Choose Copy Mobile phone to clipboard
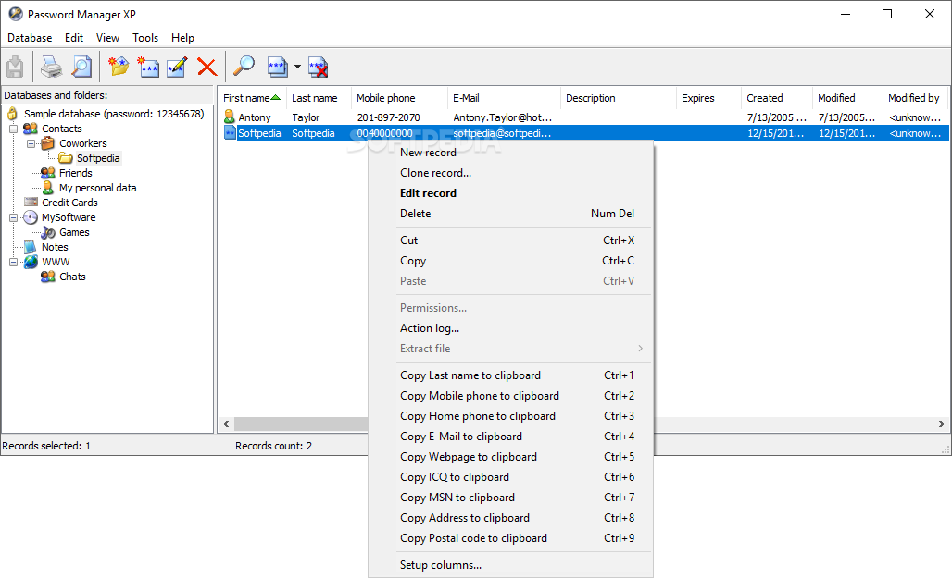 tap(510, 396)
